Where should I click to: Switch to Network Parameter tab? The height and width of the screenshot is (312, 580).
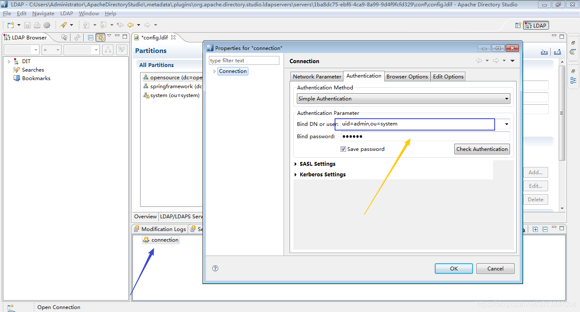317,77
